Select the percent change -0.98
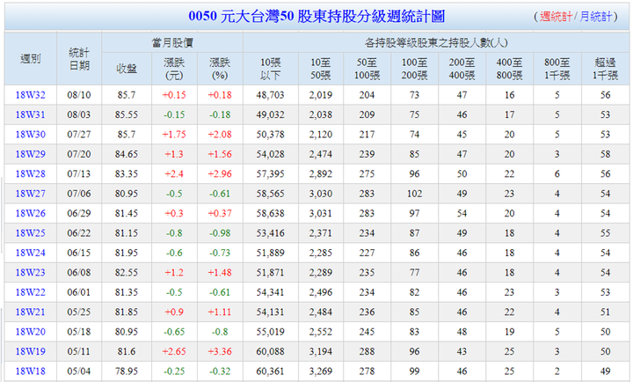Viewport: 633px width, 382px height. tap(220, 233)
